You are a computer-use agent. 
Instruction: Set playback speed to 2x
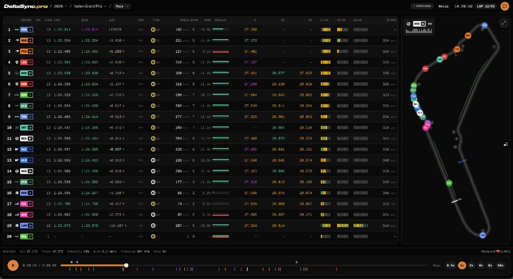point(471,265)
